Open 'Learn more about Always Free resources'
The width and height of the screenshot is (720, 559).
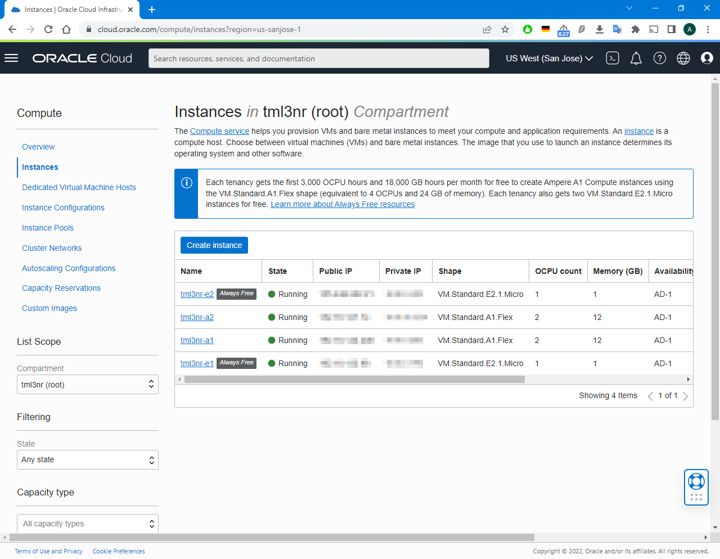343,204
